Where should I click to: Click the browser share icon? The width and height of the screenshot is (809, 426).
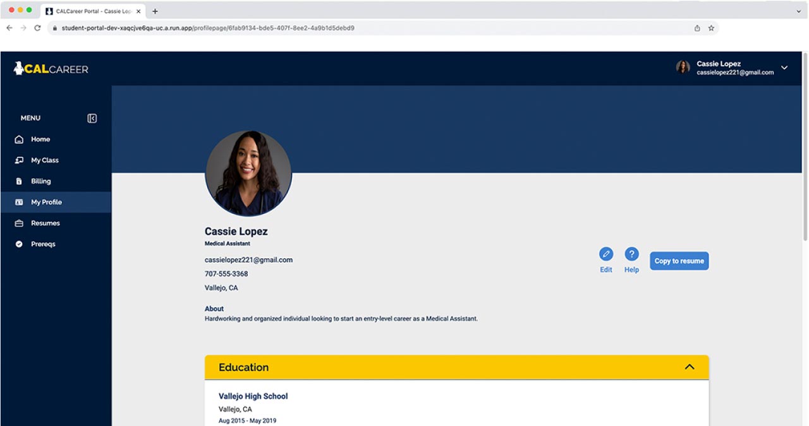click(x=697, y=28)
